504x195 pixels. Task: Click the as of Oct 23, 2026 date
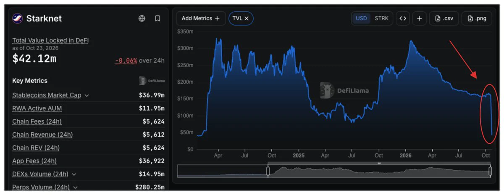[35, 48]
